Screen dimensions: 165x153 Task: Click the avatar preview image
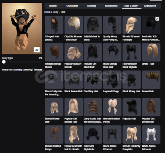[x=22, y=29]
